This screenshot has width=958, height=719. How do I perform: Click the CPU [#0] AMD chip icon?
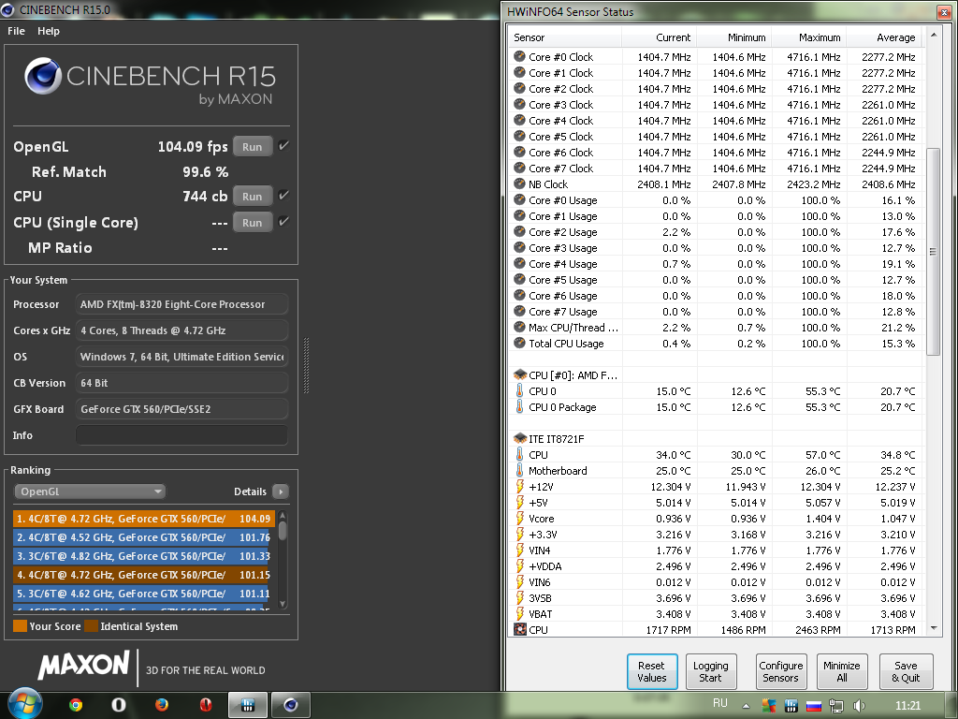520,374
